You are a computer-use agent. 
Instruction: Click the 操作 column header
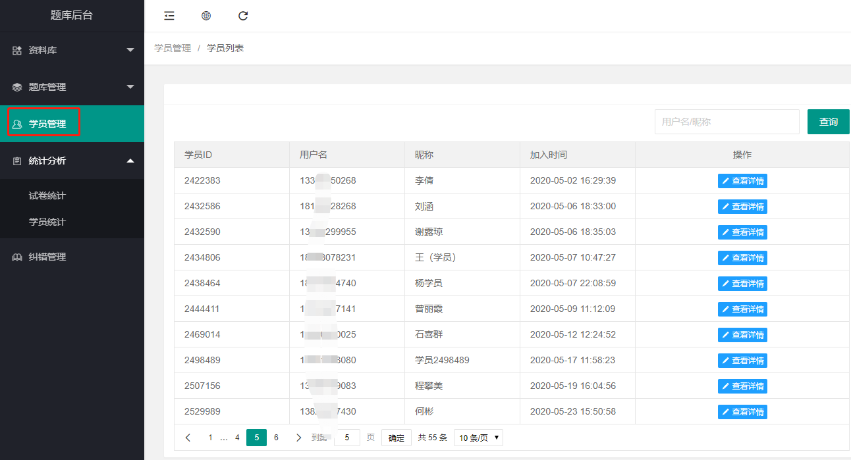[742, 155]
